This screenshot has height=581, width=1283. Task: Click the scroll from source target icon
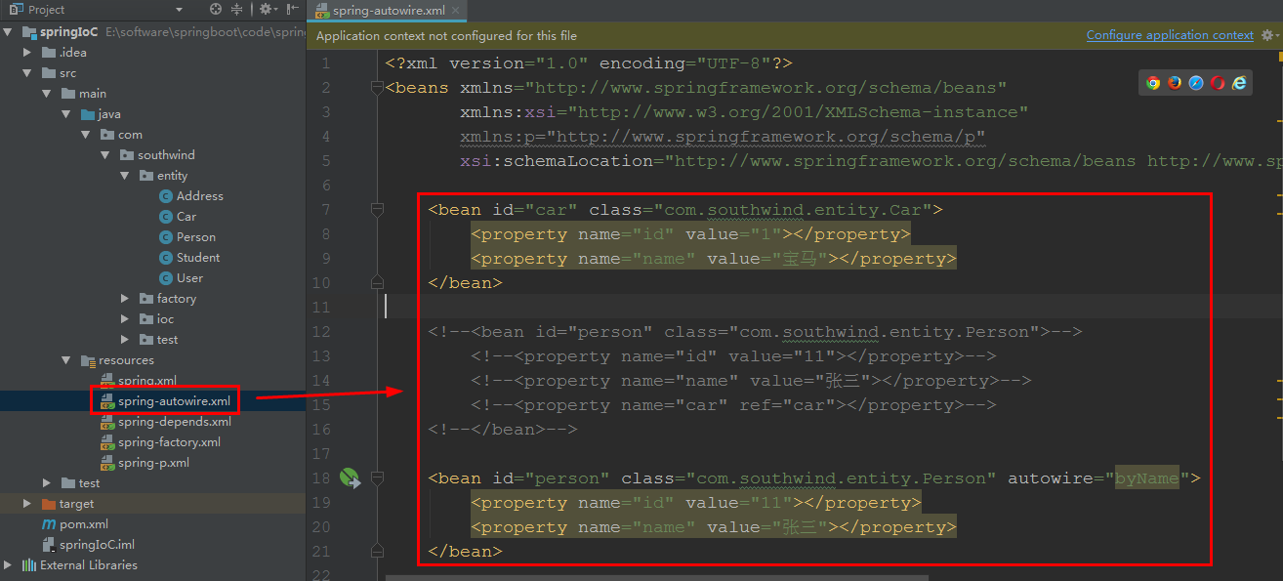coord(216,10)
